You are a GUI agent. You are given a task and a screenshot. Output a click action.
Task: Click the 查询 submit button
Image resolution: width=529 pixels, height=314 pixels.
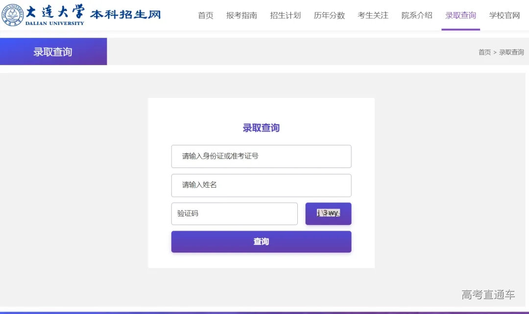(x=261, y=241)
